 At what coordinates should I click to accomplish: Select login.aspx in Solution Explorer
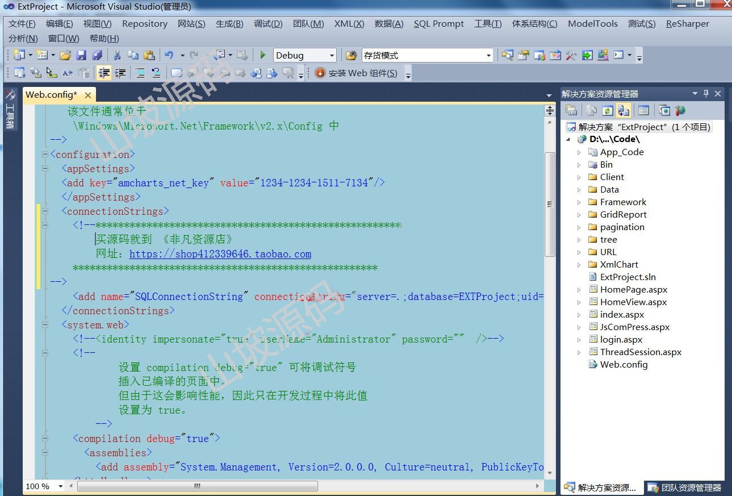click(x=621, y=340)
